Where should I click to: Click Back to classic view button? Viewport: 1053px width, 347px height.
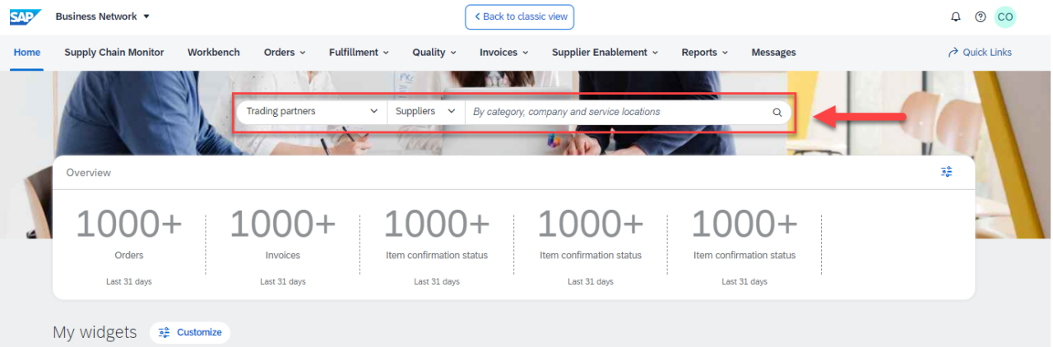[519, 17]
